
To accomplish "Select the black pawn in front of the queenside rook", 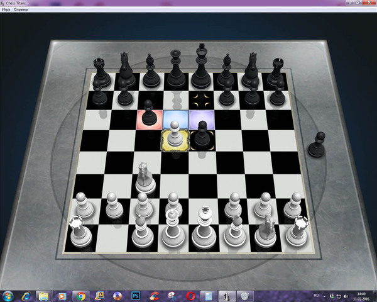I will (99, 94).
